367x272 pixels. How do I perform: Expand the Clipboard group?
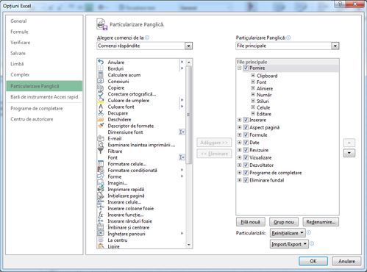click(253, 76)
